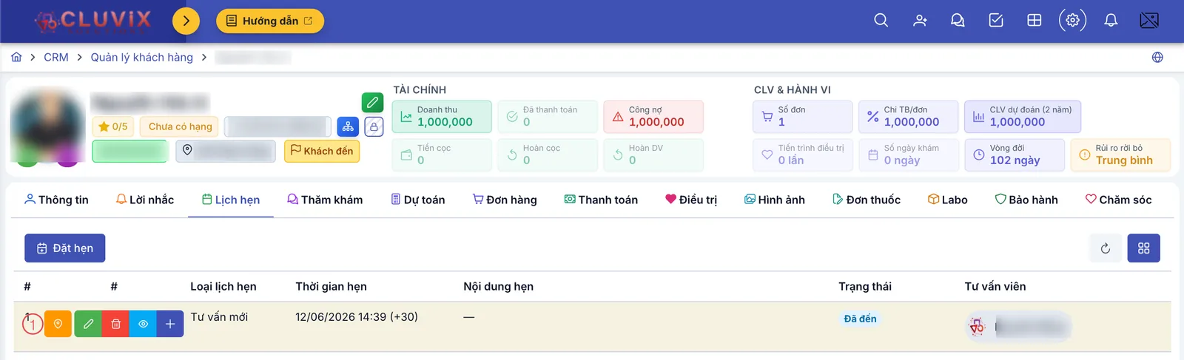Click the Số ngày khám card

click(909, 154)
